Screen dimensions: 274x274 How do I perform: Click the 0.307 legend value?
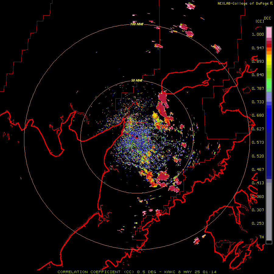click(x=258, y=210)
